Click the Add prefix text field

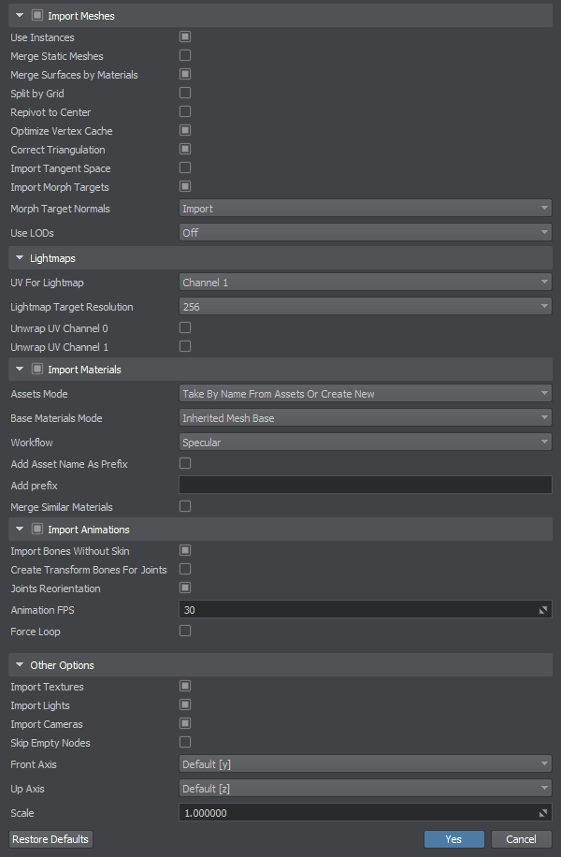pyautogui.click(x=365, y=485)
